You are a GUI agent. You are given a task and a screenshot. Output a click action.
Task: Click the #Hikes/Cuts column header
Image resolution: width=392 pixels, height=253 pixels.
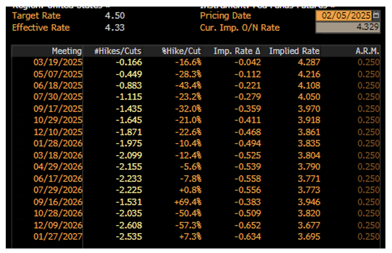118,51
